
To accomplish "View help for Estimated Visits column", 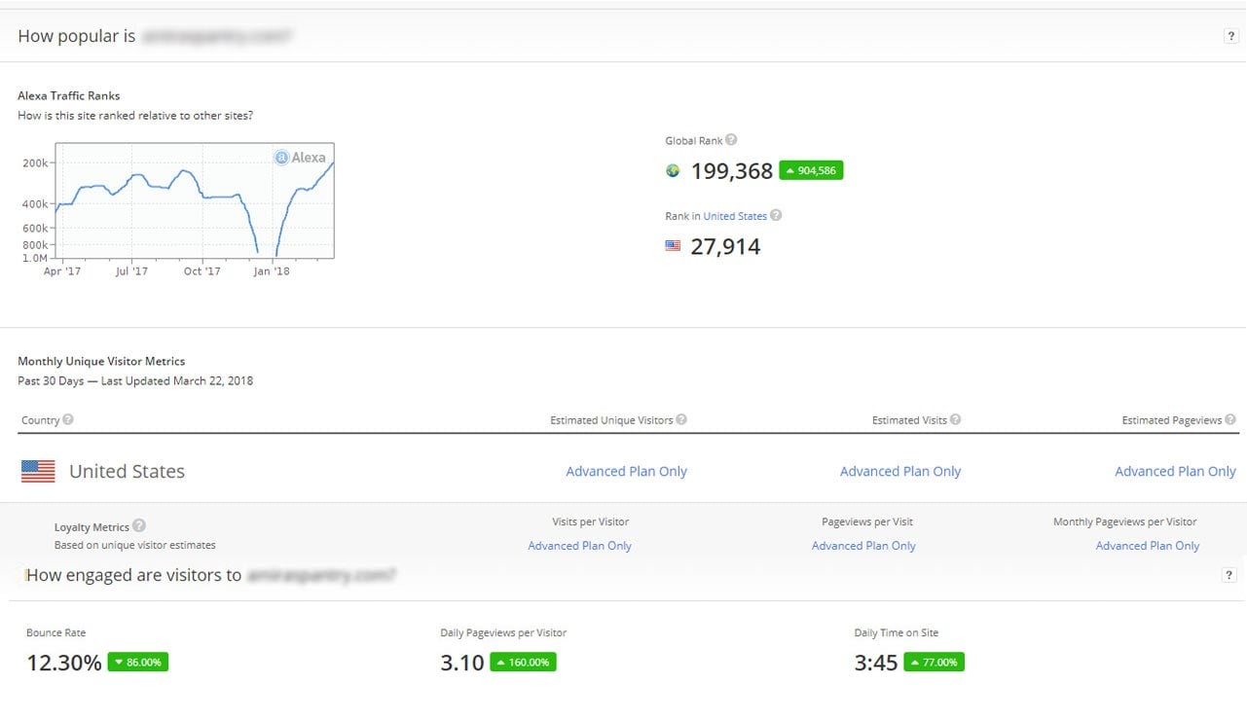I will (x=955, y=419).
